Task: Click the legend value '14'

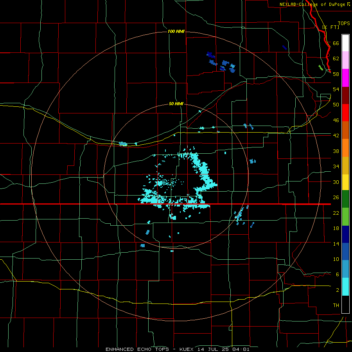Action: click(336, 244)
